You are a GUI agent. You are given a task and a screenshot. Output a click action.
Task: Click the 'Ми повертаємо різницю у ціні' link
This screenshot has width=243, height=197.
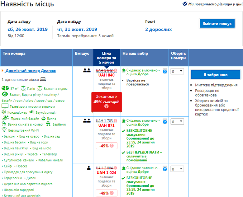(x=215, y=4)
